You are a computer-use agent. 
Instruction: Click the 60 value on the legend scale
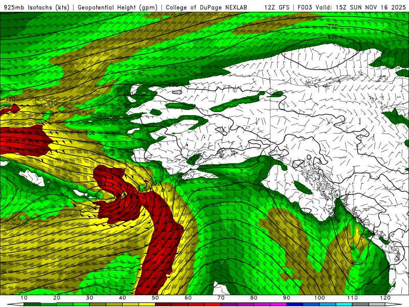click(x=188, y=298)
